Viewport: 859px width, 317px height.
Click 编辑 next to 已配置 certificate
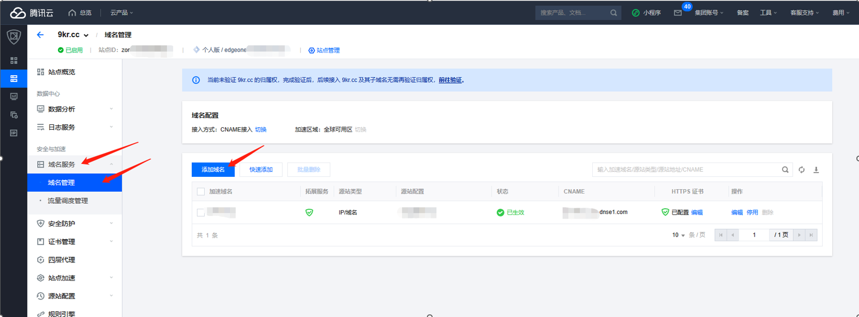697,212
